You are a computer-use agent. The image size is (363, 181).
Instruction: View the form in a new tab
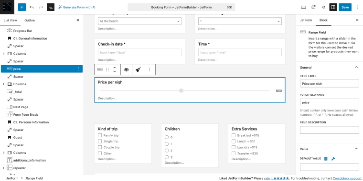click(x=313, y=7)
